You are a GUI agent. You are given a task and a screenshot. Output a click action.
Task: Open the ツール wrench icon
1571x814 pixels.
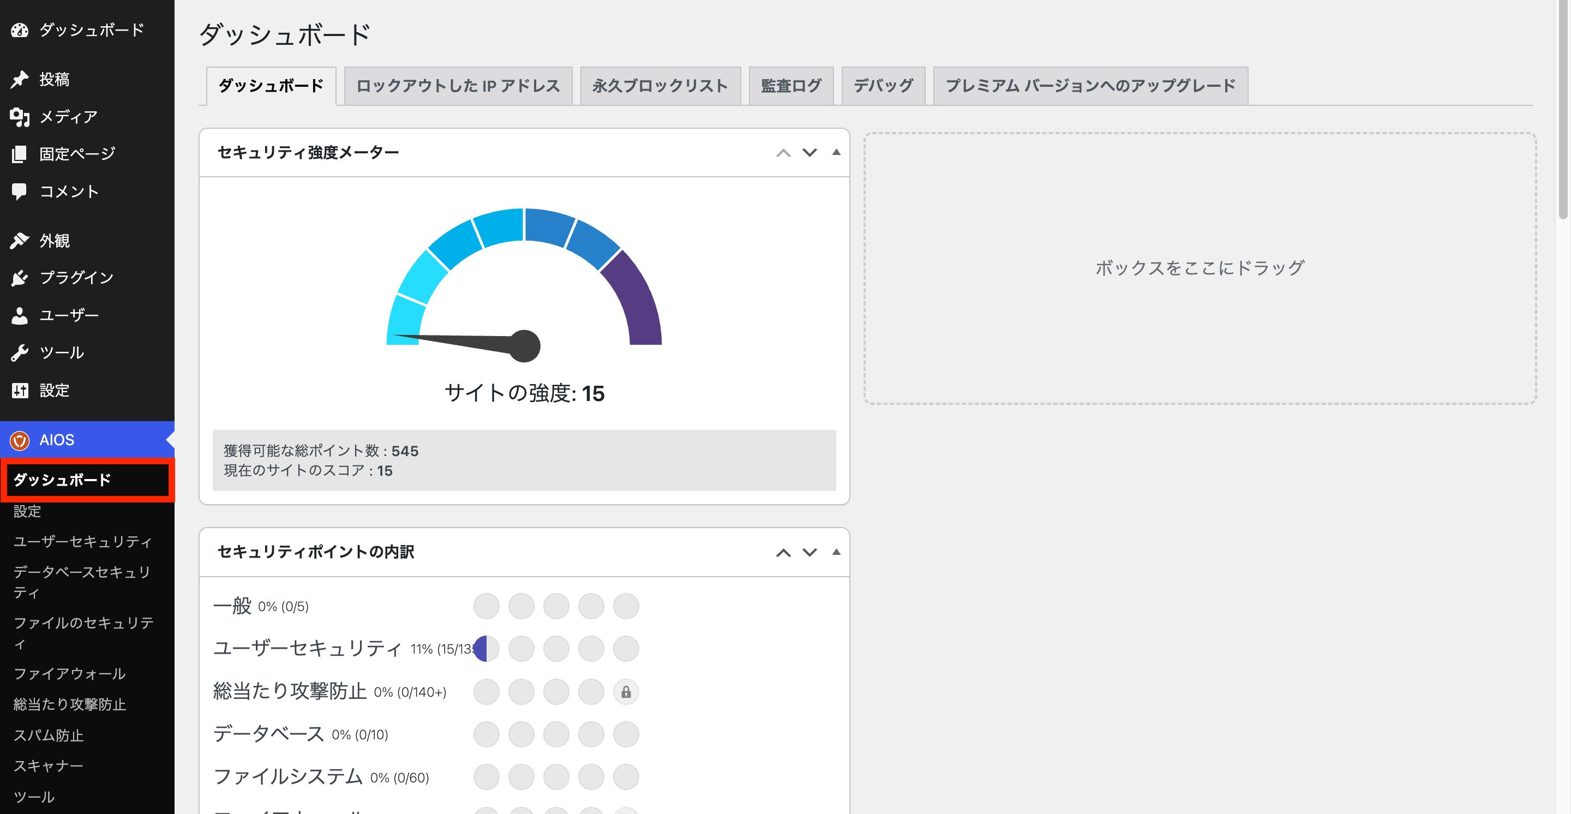click(20, 353)
